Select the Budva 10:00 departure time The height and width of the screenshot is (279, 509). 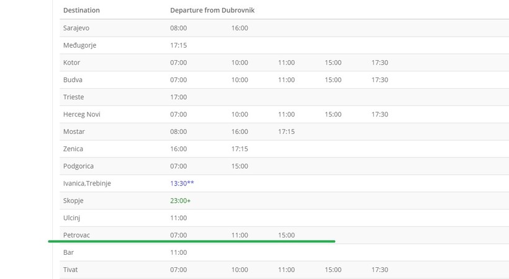point(240,79)
